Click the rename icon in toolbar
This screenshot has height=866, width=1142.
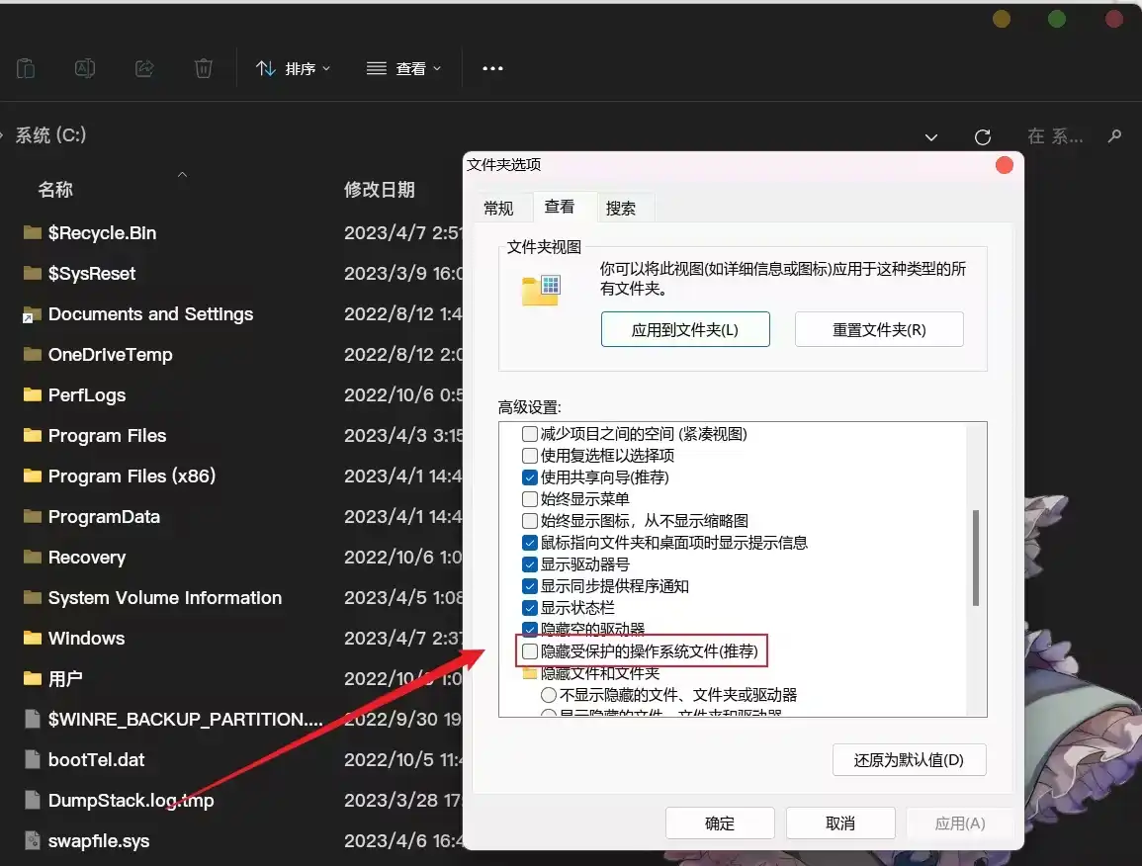pyautogui.click(x=85, y=68)
